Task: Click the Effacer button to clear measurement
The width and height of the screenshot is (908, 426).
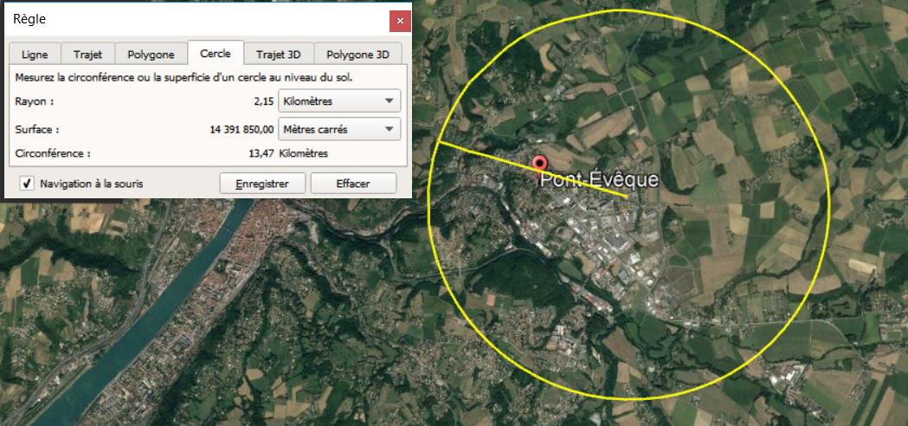Action: point(353,184)
